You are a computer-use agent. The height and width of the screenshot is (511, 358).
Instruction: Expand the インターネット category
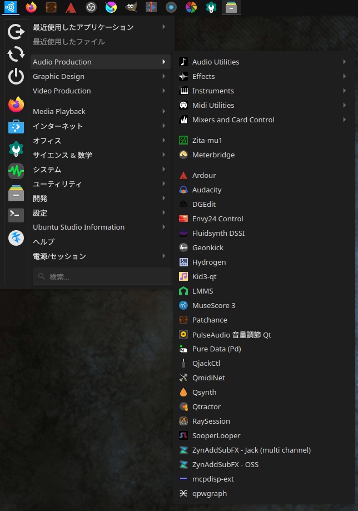tap(100, 126)
